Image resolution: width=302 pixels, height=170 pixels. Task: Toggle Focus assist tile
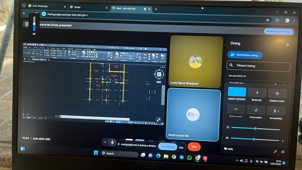[x=256, y=110]
